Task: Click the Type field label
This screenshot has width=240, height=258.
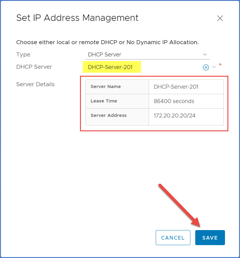Action: click(x=23, y=55)
